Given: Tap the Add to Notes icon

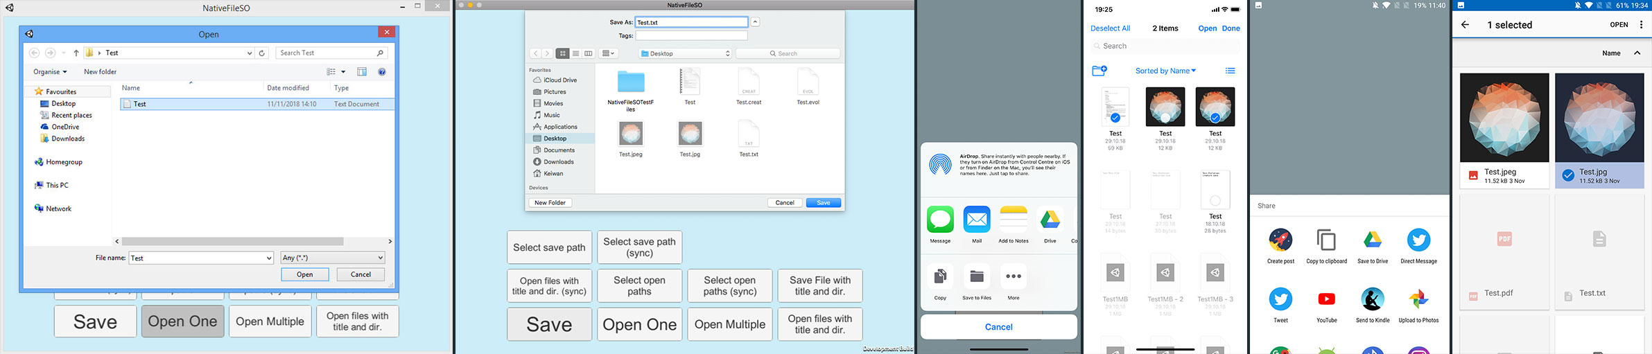Looking at the screenshot, I should (1014, 220).
